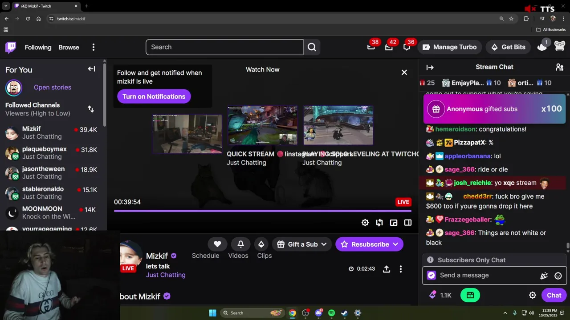Share the stream via upload icon
Viewport: 570px width, 320px height.
[387, 269]
